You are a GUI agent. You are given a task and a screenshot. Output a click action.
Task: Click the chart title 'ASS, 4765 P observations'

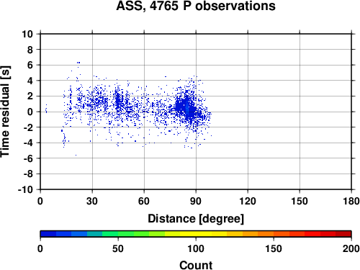[x=196, y=6]
